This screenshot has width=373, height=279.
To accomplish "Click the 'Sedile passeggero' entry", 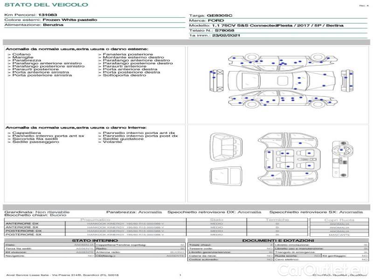I will coord(36,142).
